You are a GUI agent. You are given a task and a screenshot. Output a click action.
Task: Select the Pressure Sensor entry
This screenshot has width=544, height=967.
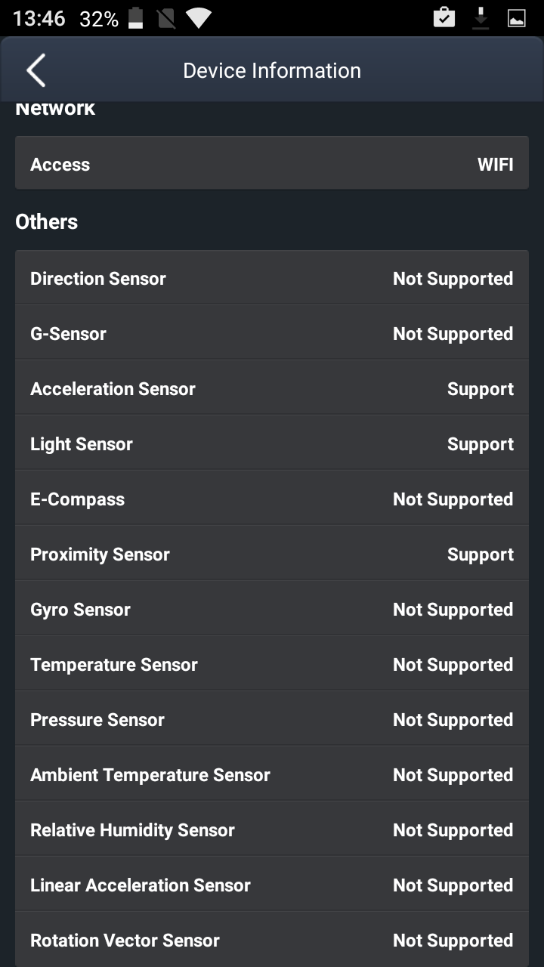pyautogui.click(x=272, y=719)
